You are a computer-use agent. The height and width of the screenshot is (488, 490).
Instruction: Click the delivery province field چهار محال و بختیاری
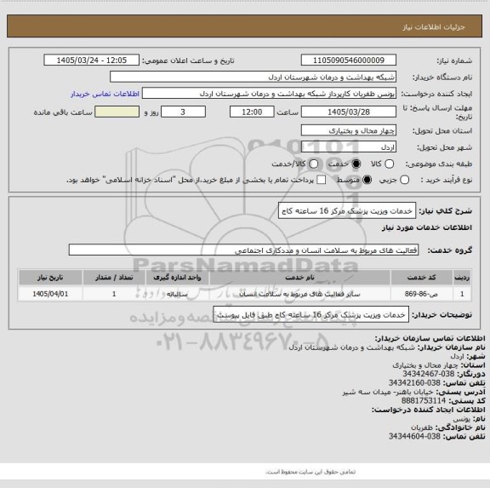coord(349,130)
